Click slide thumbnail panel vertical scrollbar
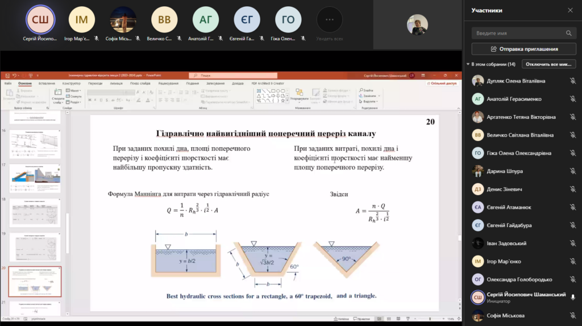The height and width of the screenshot is (326, 582). tap(67, 233)
